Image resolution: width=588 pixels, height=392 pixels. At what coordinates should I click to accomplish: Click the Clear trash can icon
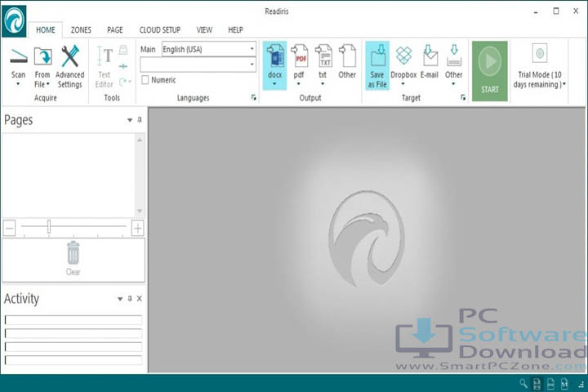(x=73, y=253)
